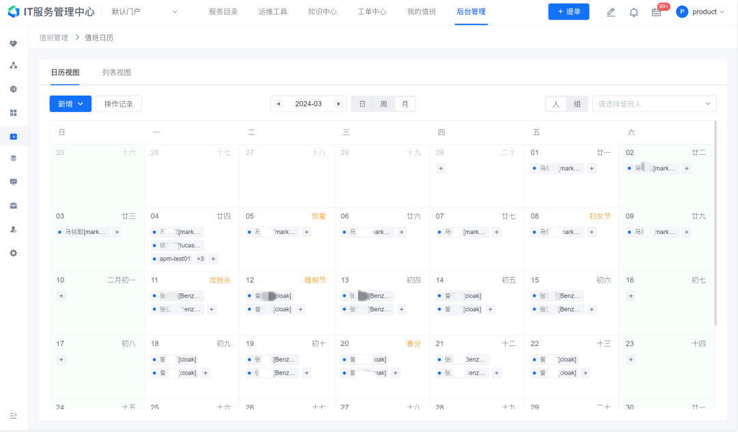This screenshot has width=738, height=432.
Task: Open the heart icon in left sidebar
Action: click(x=14, y=43)
